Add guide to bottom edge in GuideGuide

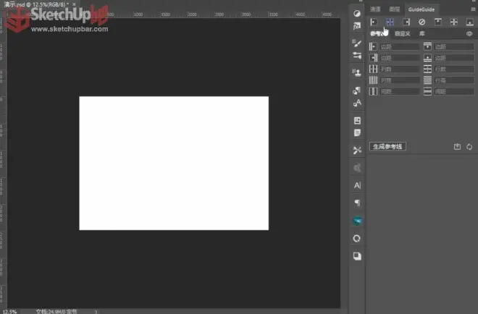[470, 22]
